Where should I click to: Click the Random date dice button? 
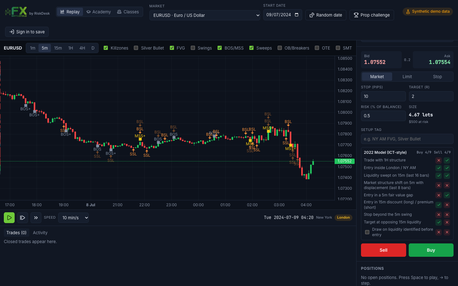326,15
